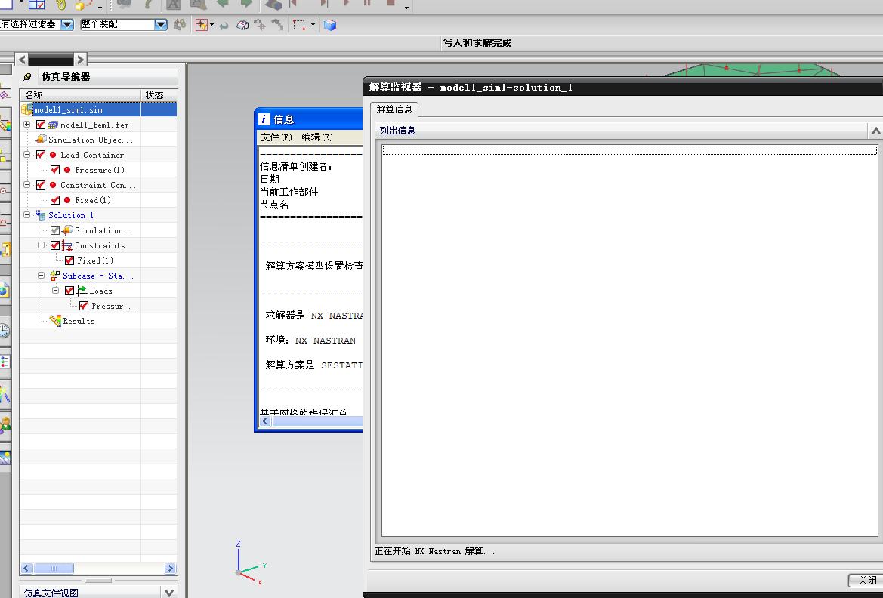Click the yellow cube with dots toolbar icon
This screenshot has height=598, width=883.
coord(83,5)
